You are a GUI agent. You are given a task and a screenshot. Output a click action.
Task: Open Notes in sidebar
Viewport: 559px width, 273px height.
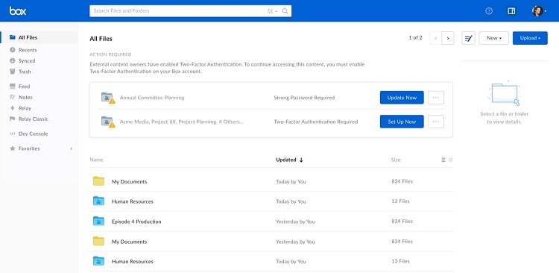25,97
